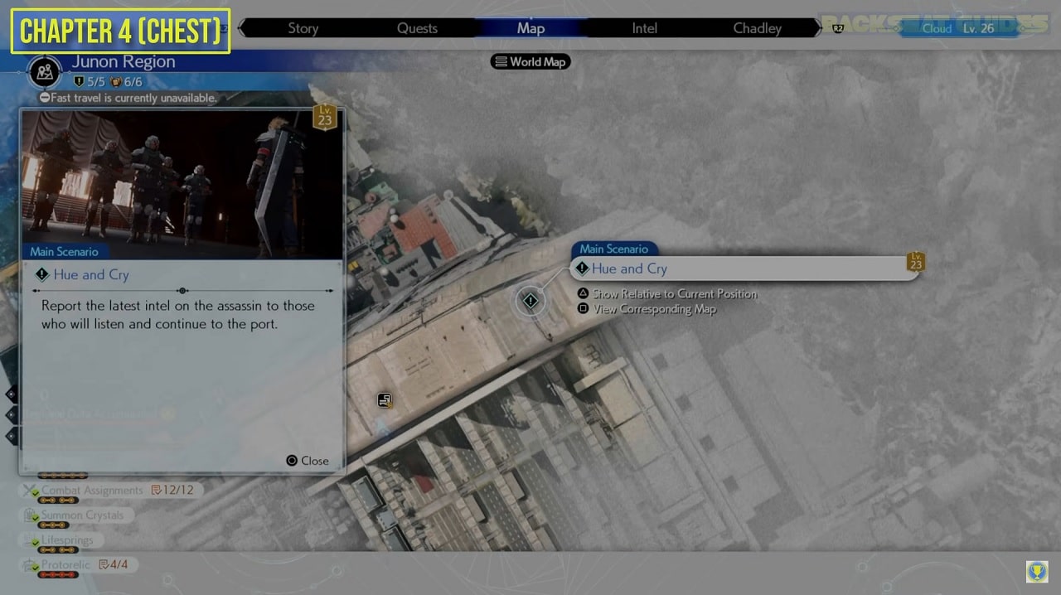The height and width of the screenshot is (595, 1061).
Task: Click the quest shield icon beside 5/5
Action: coord(79,81)
